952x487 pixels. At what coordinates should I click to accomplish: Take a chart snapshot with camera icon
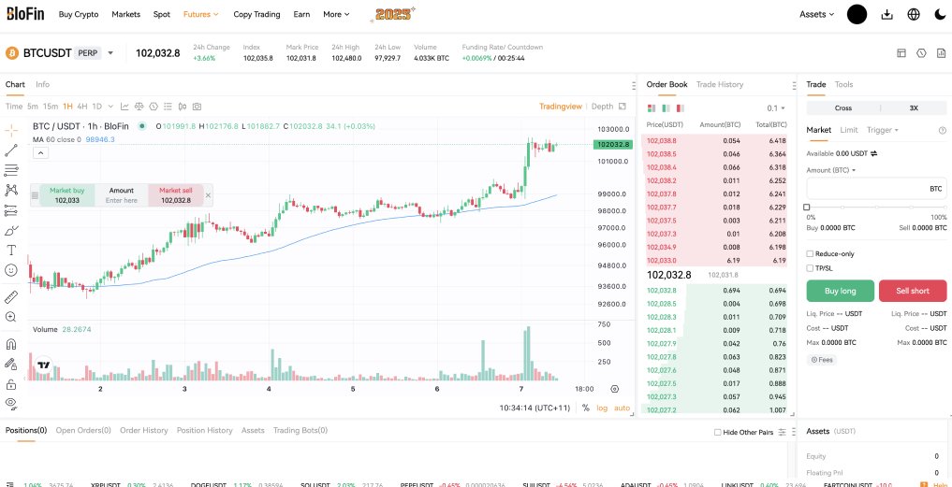pos(197,107)
